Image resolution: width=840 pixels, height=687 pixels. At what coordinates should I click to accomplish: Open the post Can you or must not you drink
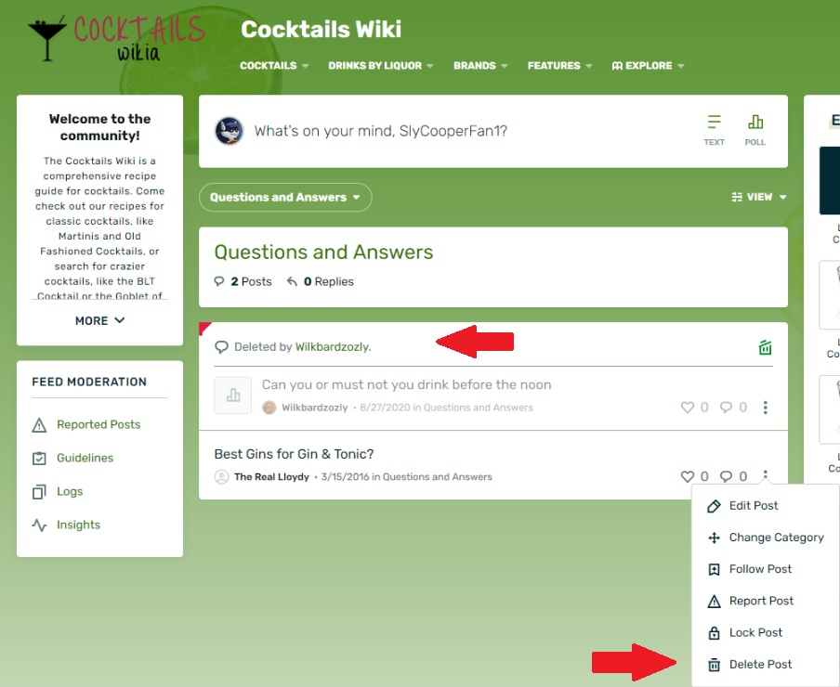(406, 384)
